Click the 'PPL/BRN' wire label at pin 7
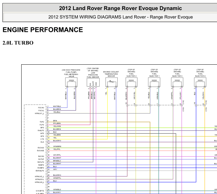This screenshot has height=194, width=217. click(57, 124)
